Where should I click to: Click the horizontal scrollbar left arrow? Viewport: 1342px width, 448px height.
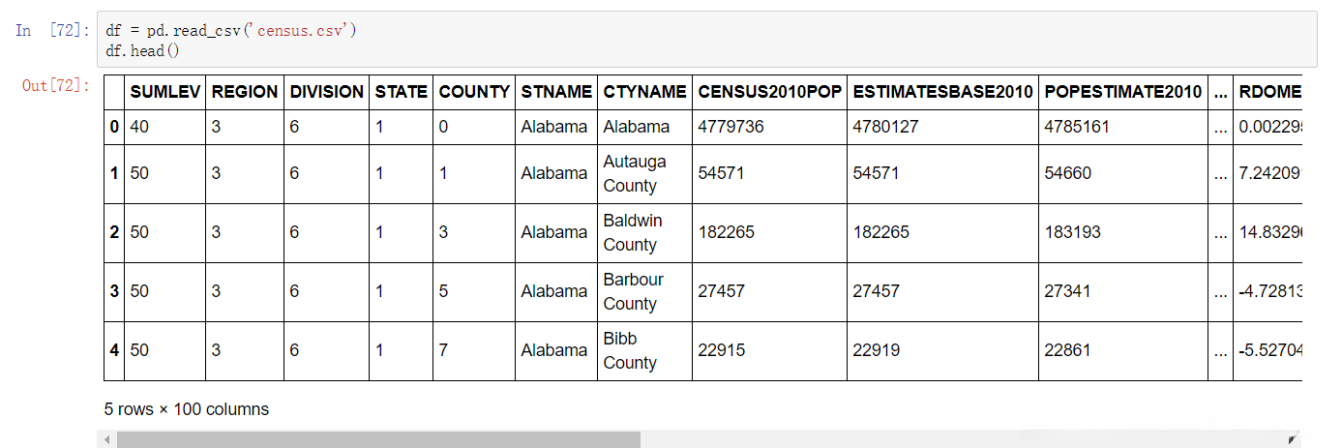tap(107, 440)
